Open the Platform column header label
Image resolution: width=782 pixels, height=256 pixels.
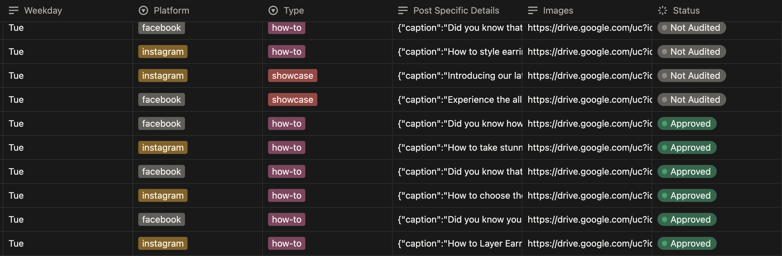click(x=171, y=11)
